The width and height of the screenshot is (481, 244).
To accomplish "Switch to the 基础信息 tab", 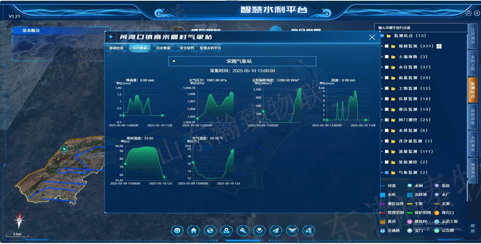I will pos(116,48).
